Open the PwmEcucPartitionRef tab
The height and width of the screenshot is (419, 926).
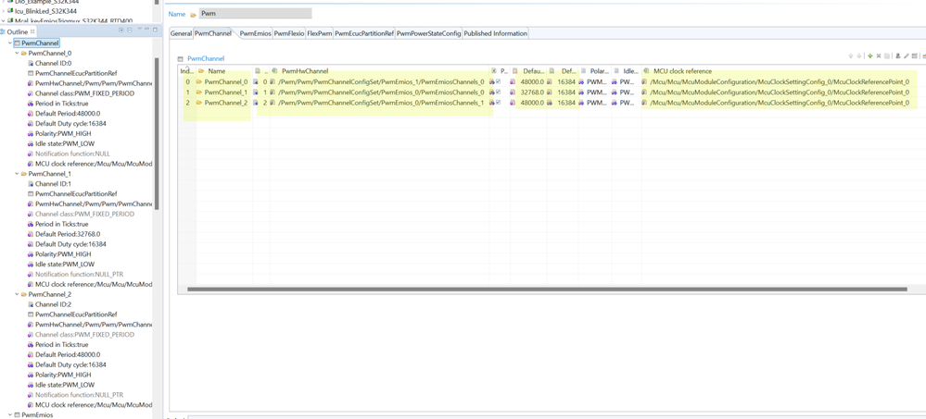coord(364,33)
